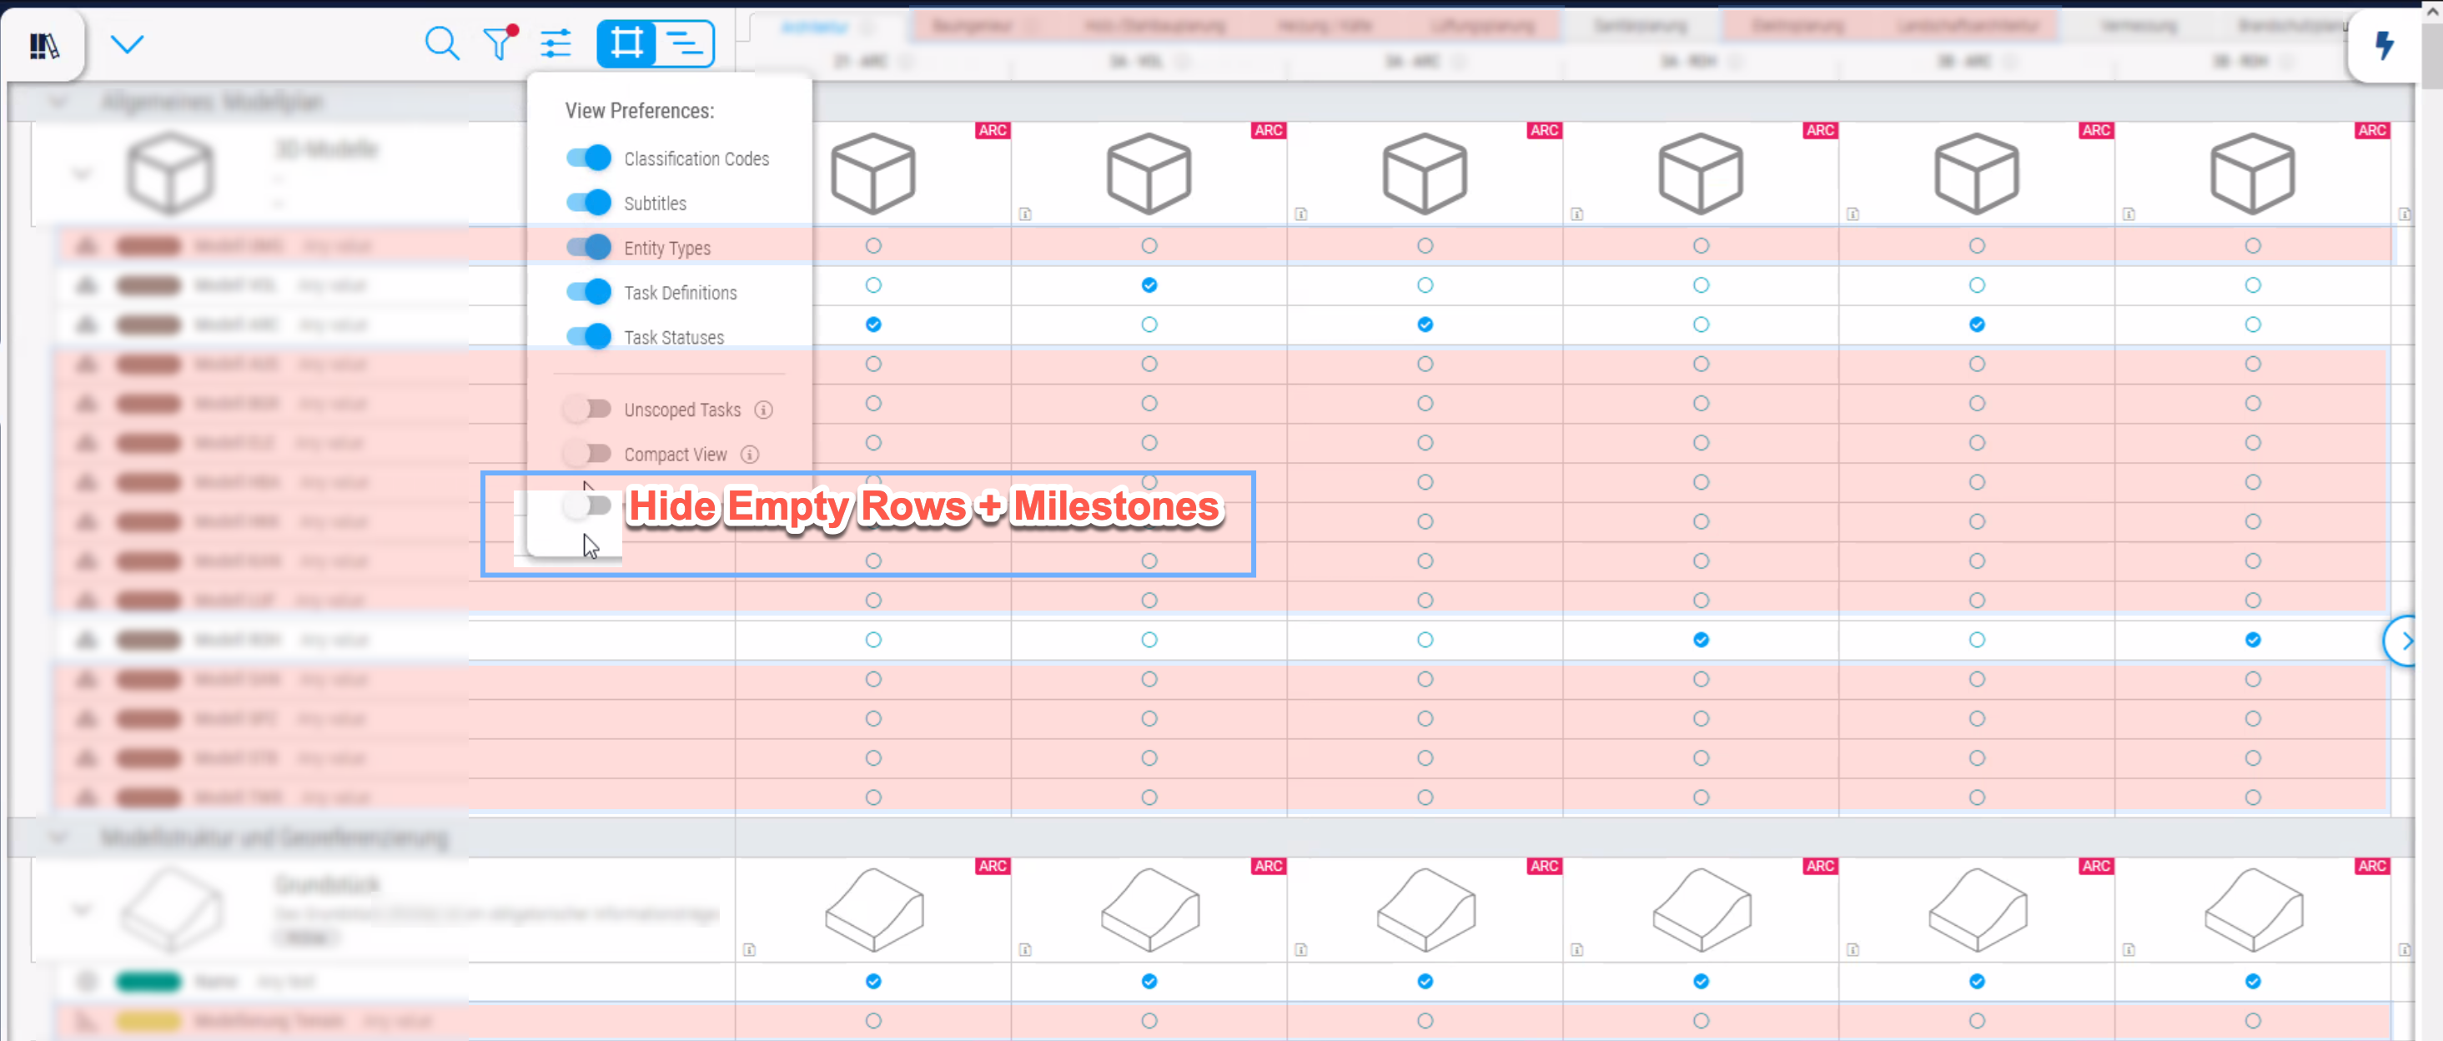Click the large cube icon beside the 3D-Modelle title
Image resolution: width=2443 pixels, height=1041 pixels.
[171, 173]
